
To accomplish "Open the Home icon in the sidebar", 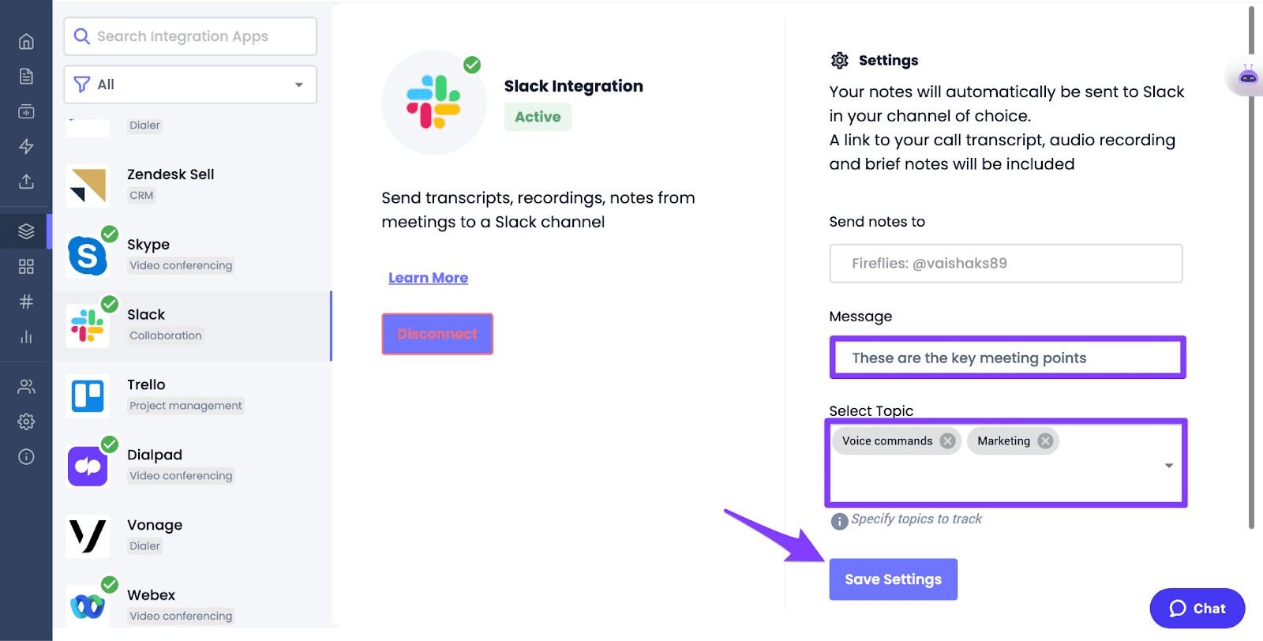I will 26,41.
